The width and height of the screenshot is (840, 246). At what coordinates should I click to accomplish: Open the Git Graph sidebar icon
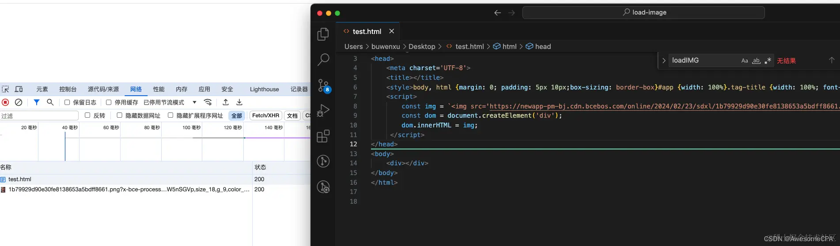(x=323, y=161)
